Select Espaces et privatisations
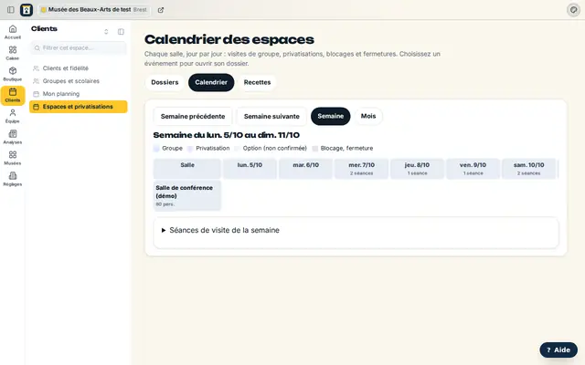Screen dimensions: 585x365 (x=79, y=107)
